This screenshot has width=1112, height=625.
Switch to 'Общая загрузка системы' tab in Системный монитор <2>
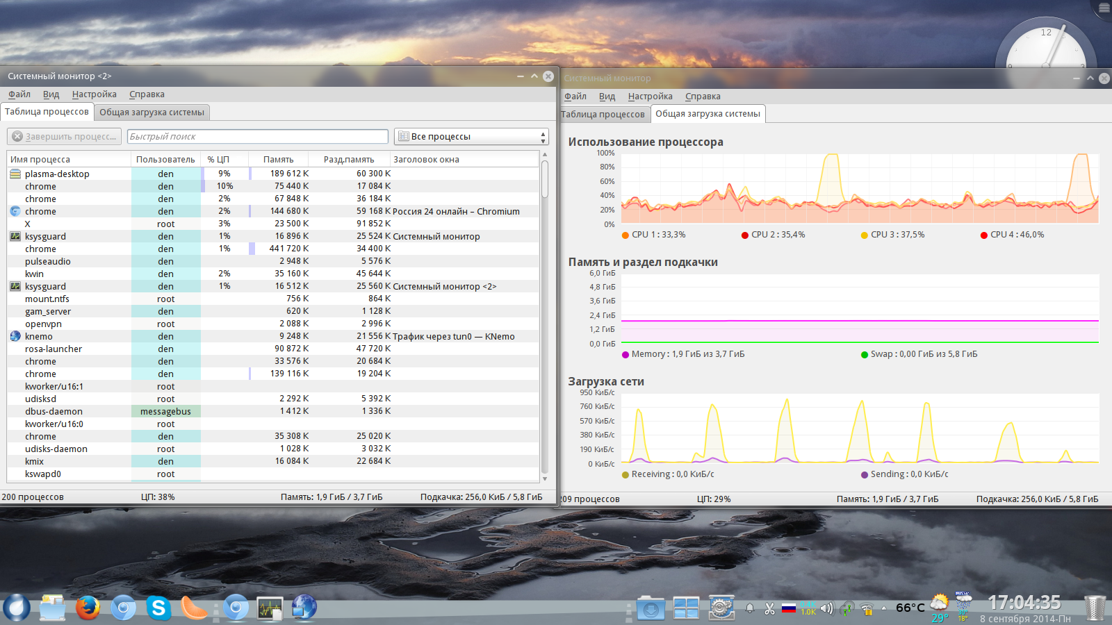click(x=152, y=112)
